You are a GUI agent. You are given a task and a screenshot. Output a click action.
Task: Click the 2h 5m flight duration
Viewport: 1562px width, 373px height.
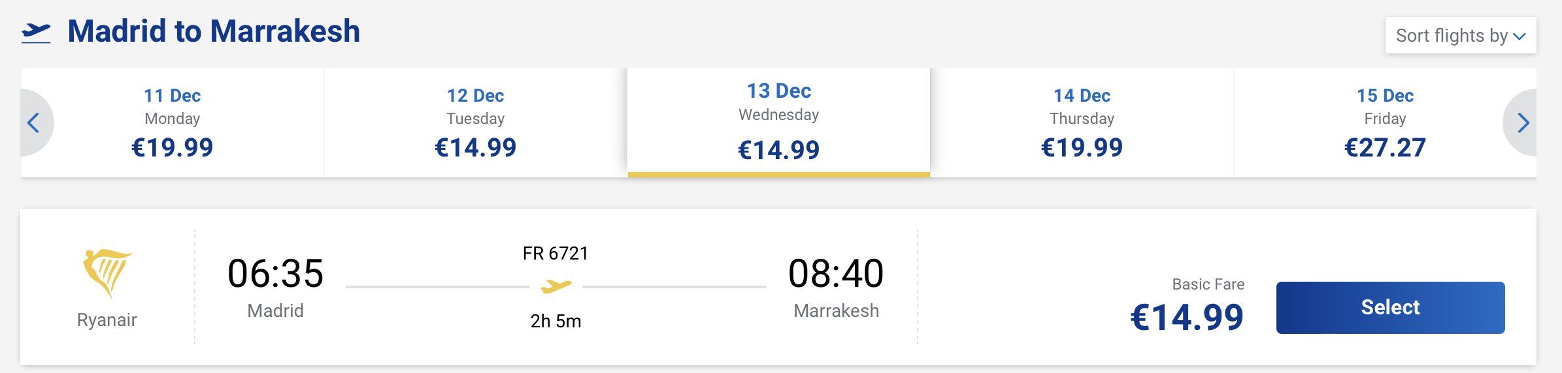pyautogui.click(x=556, y=321)
